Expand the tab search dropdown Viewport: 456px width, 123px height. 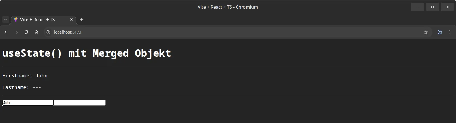tap(6, 20)
